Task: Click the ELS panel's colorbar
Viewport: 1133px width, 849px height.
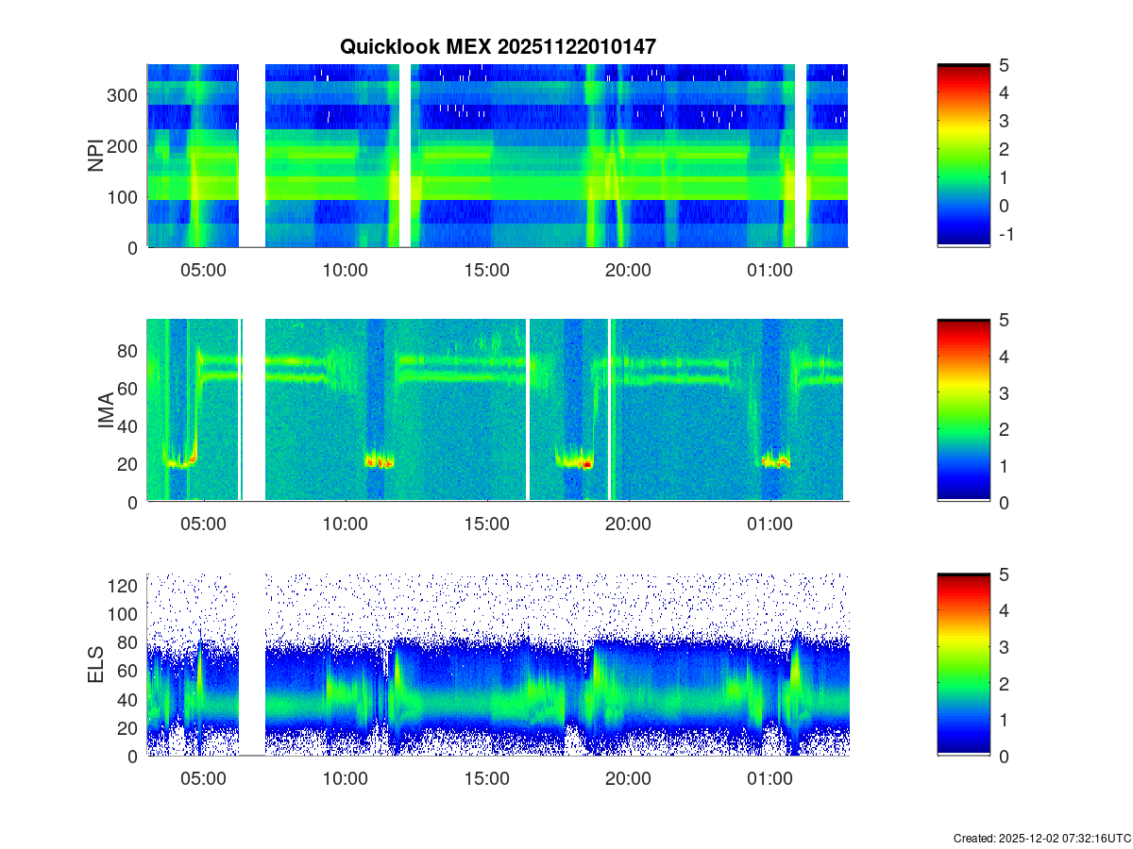Action: (963, 665)
